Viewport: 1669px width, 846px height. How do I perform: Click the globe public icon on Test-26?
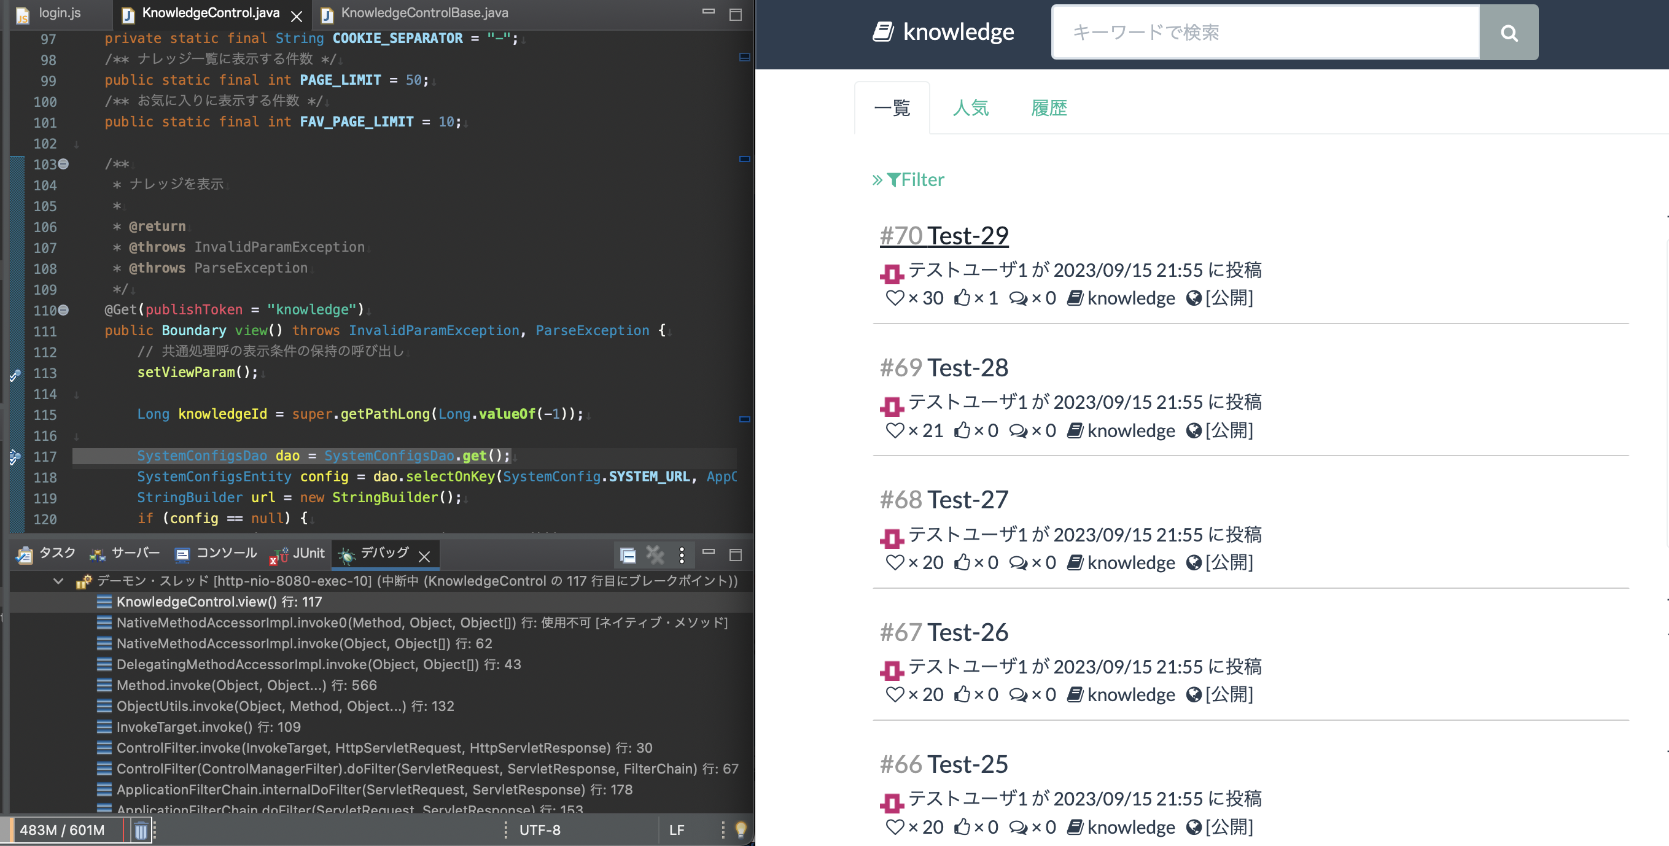coord(1195,694)
